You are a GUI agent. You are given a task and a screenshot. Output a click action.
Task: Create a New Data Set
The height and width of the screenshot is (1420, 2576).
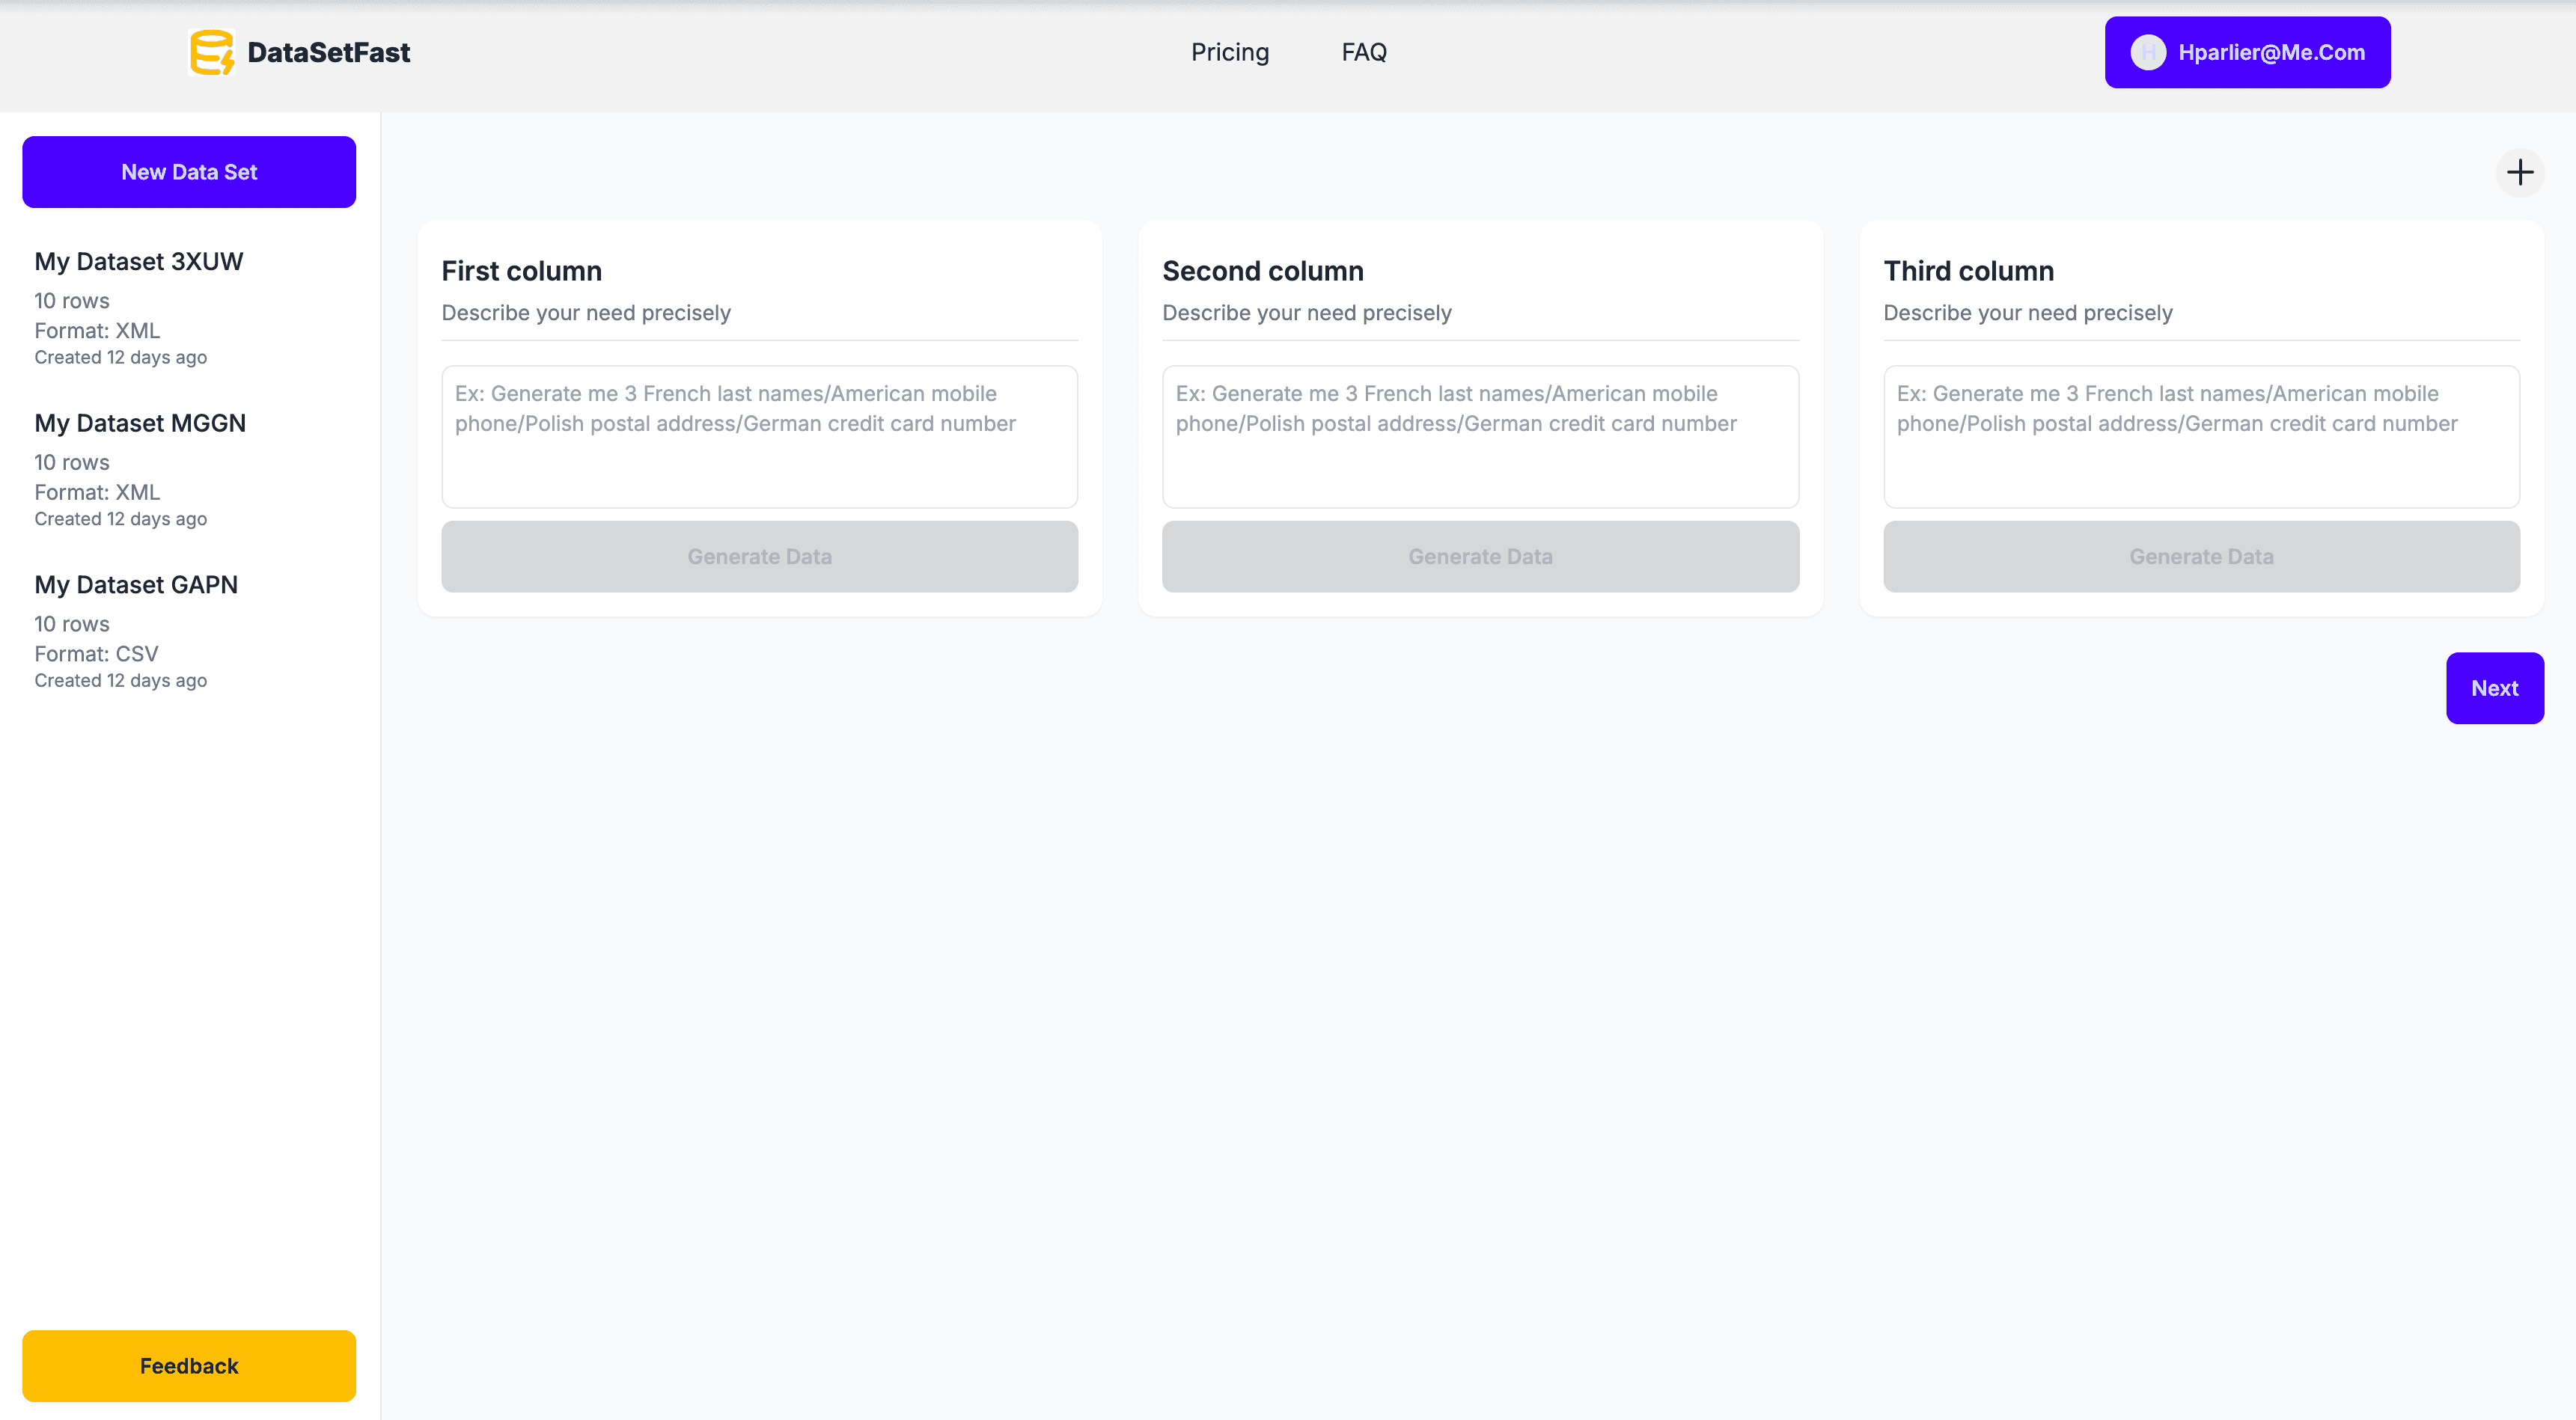pos(189,172)
